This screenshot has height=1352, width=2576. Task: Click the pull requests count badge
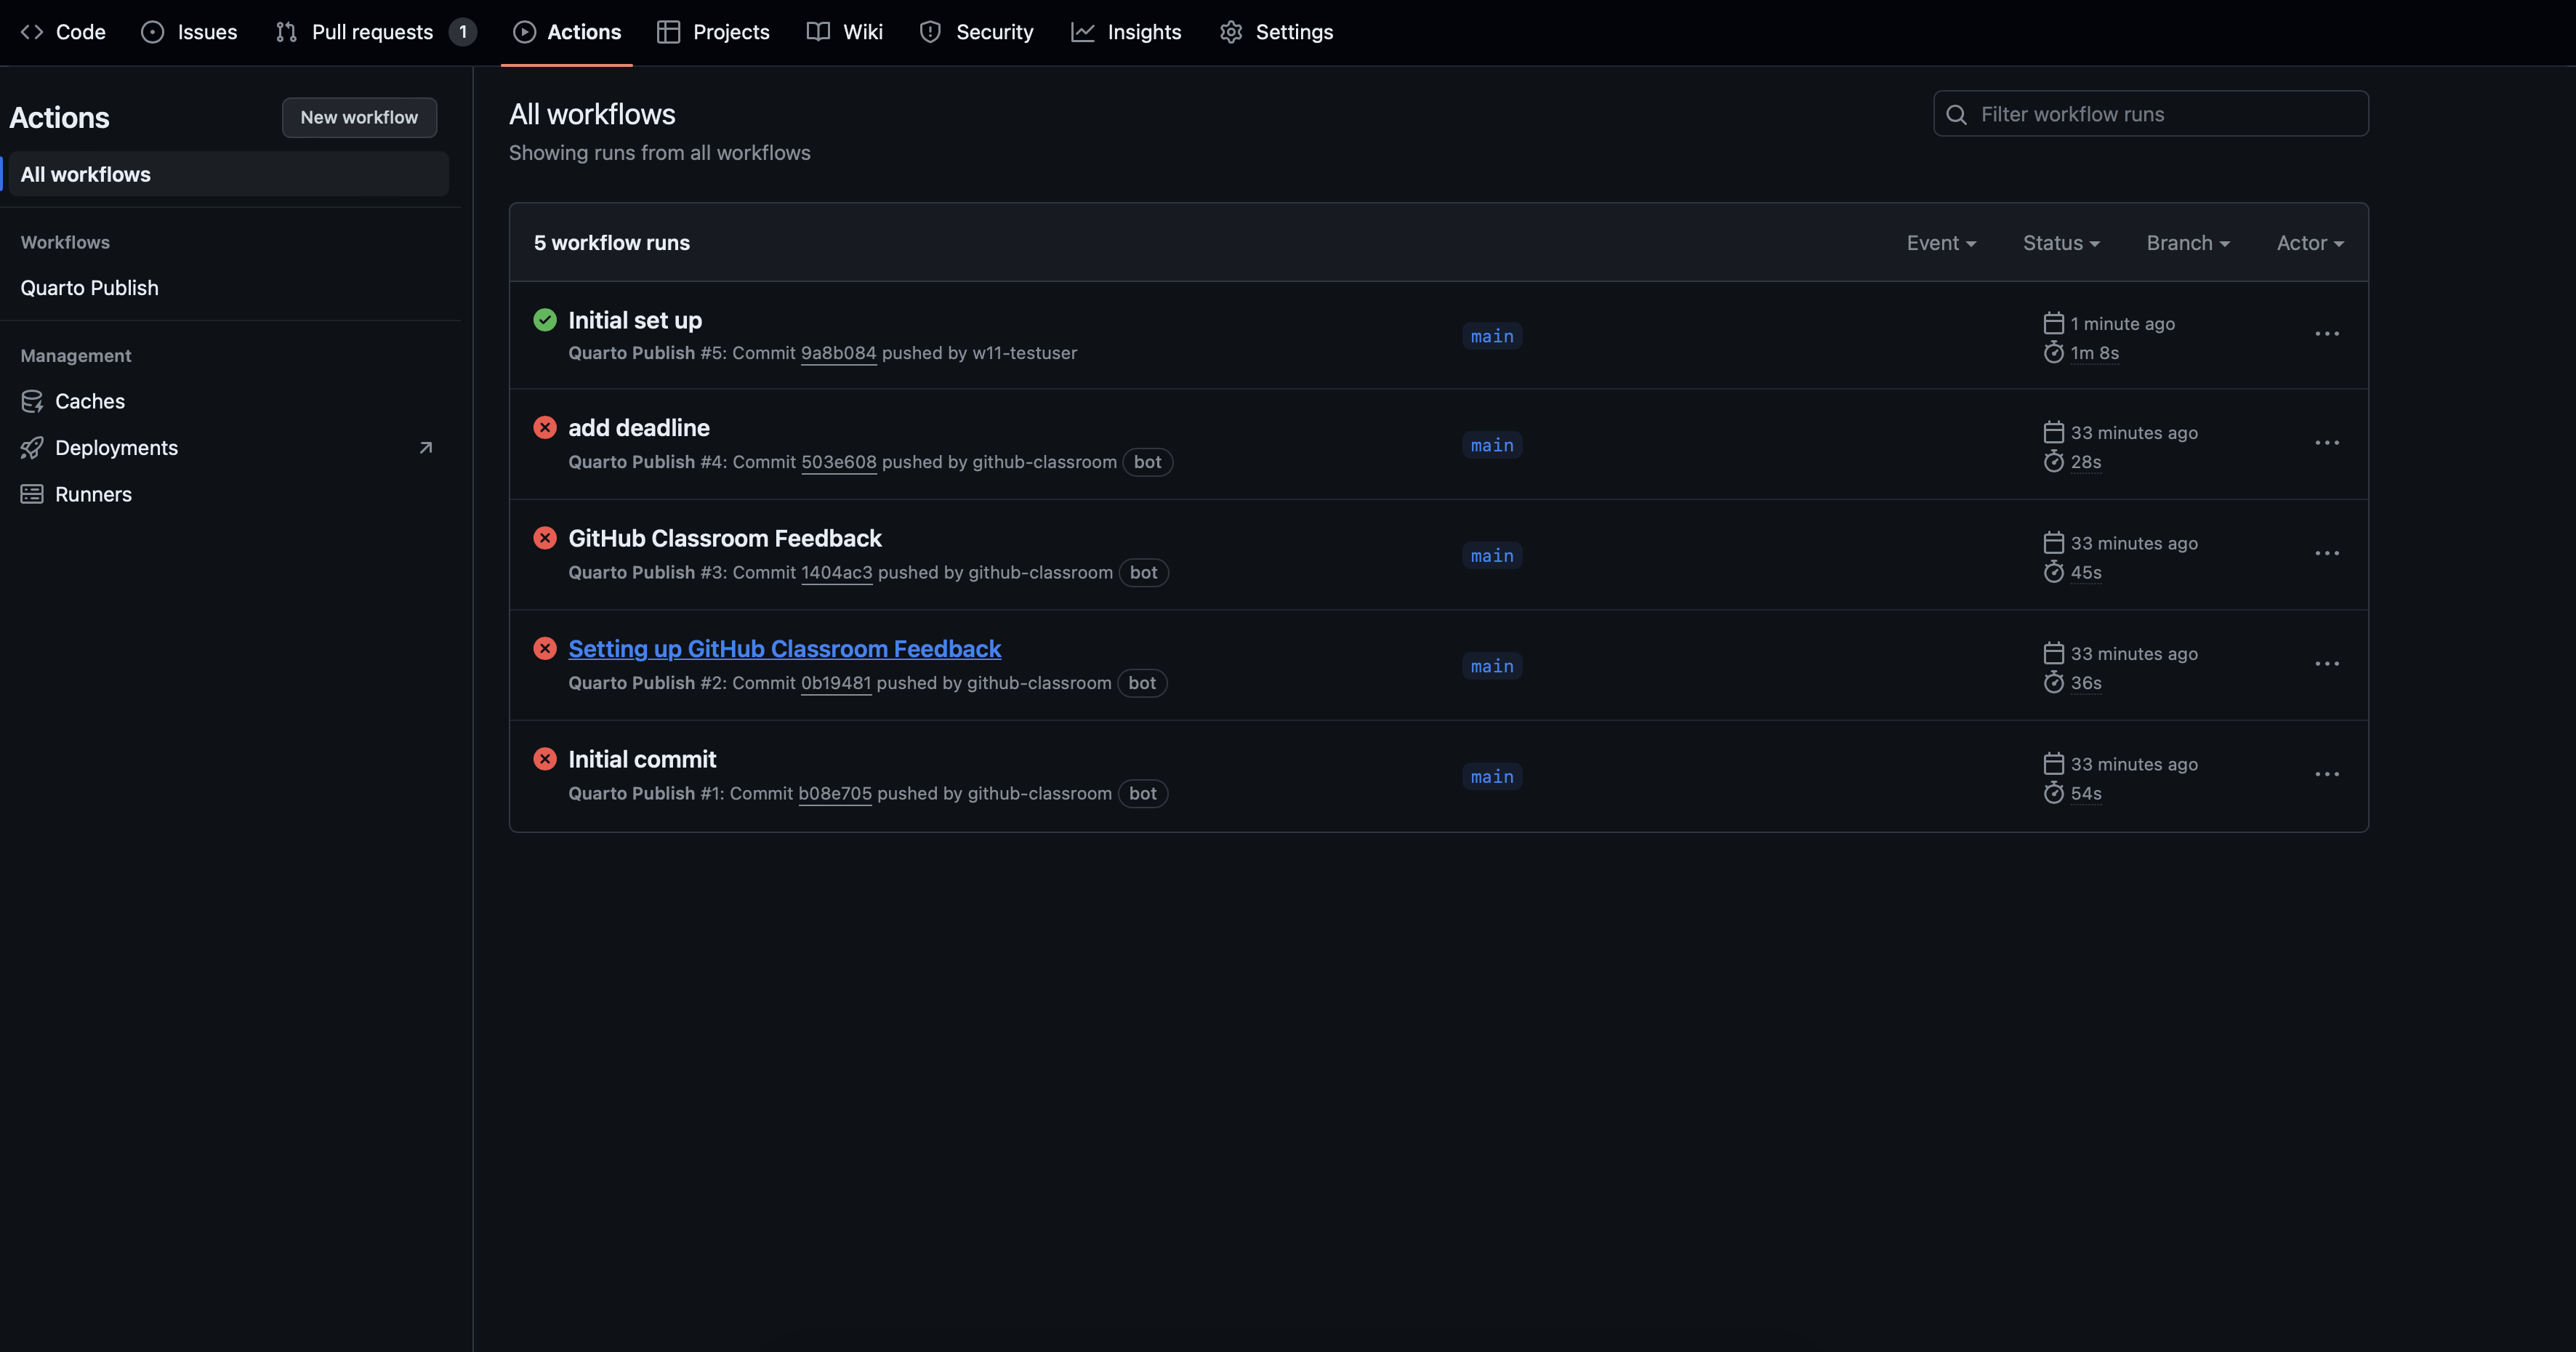pyautogui.click(x=462, y=32)
